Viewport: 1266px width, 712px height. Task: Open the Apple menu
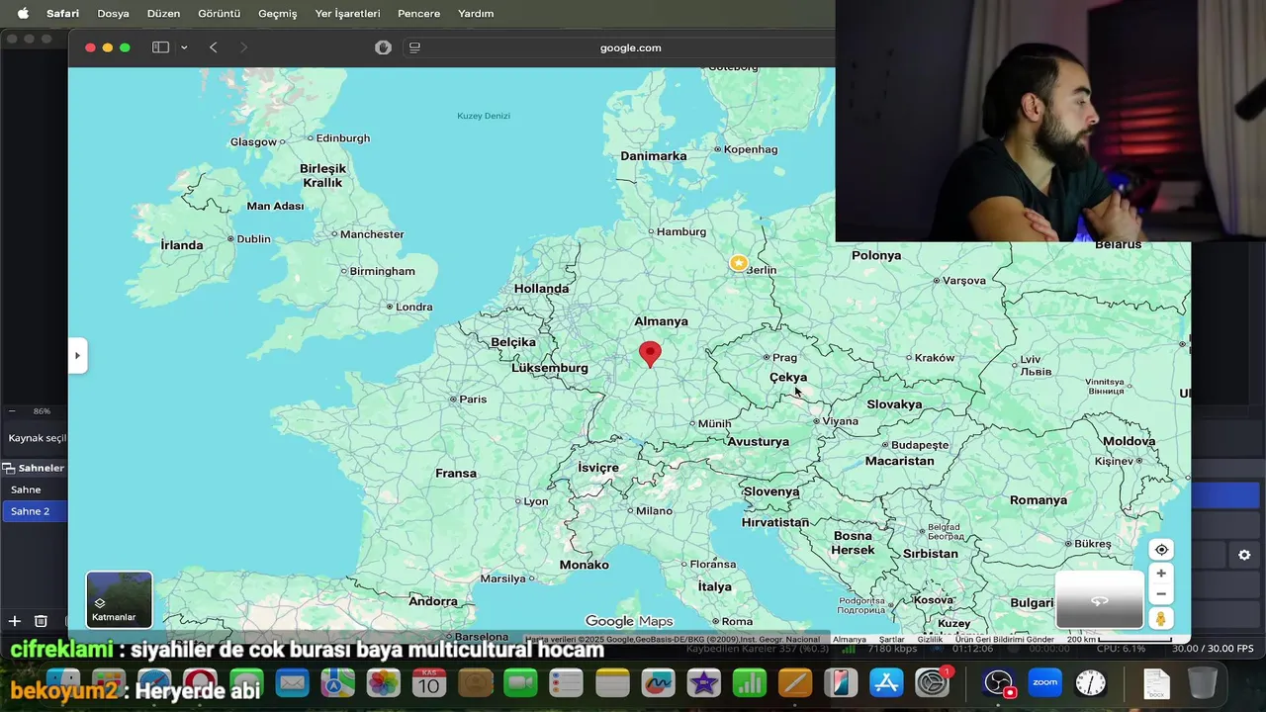pyautogui.click(x=23, y=13)
